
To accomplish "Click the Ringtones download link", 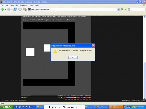I will pos(134,100).
